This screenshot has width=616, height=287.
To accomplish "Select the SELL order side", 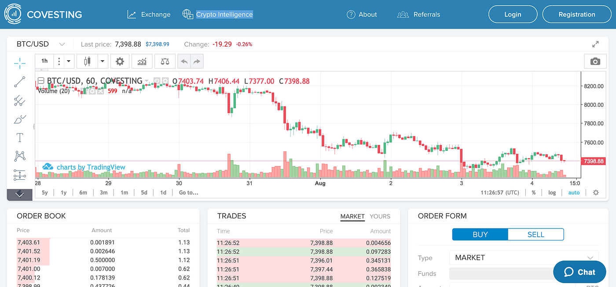I will (536, 234).
